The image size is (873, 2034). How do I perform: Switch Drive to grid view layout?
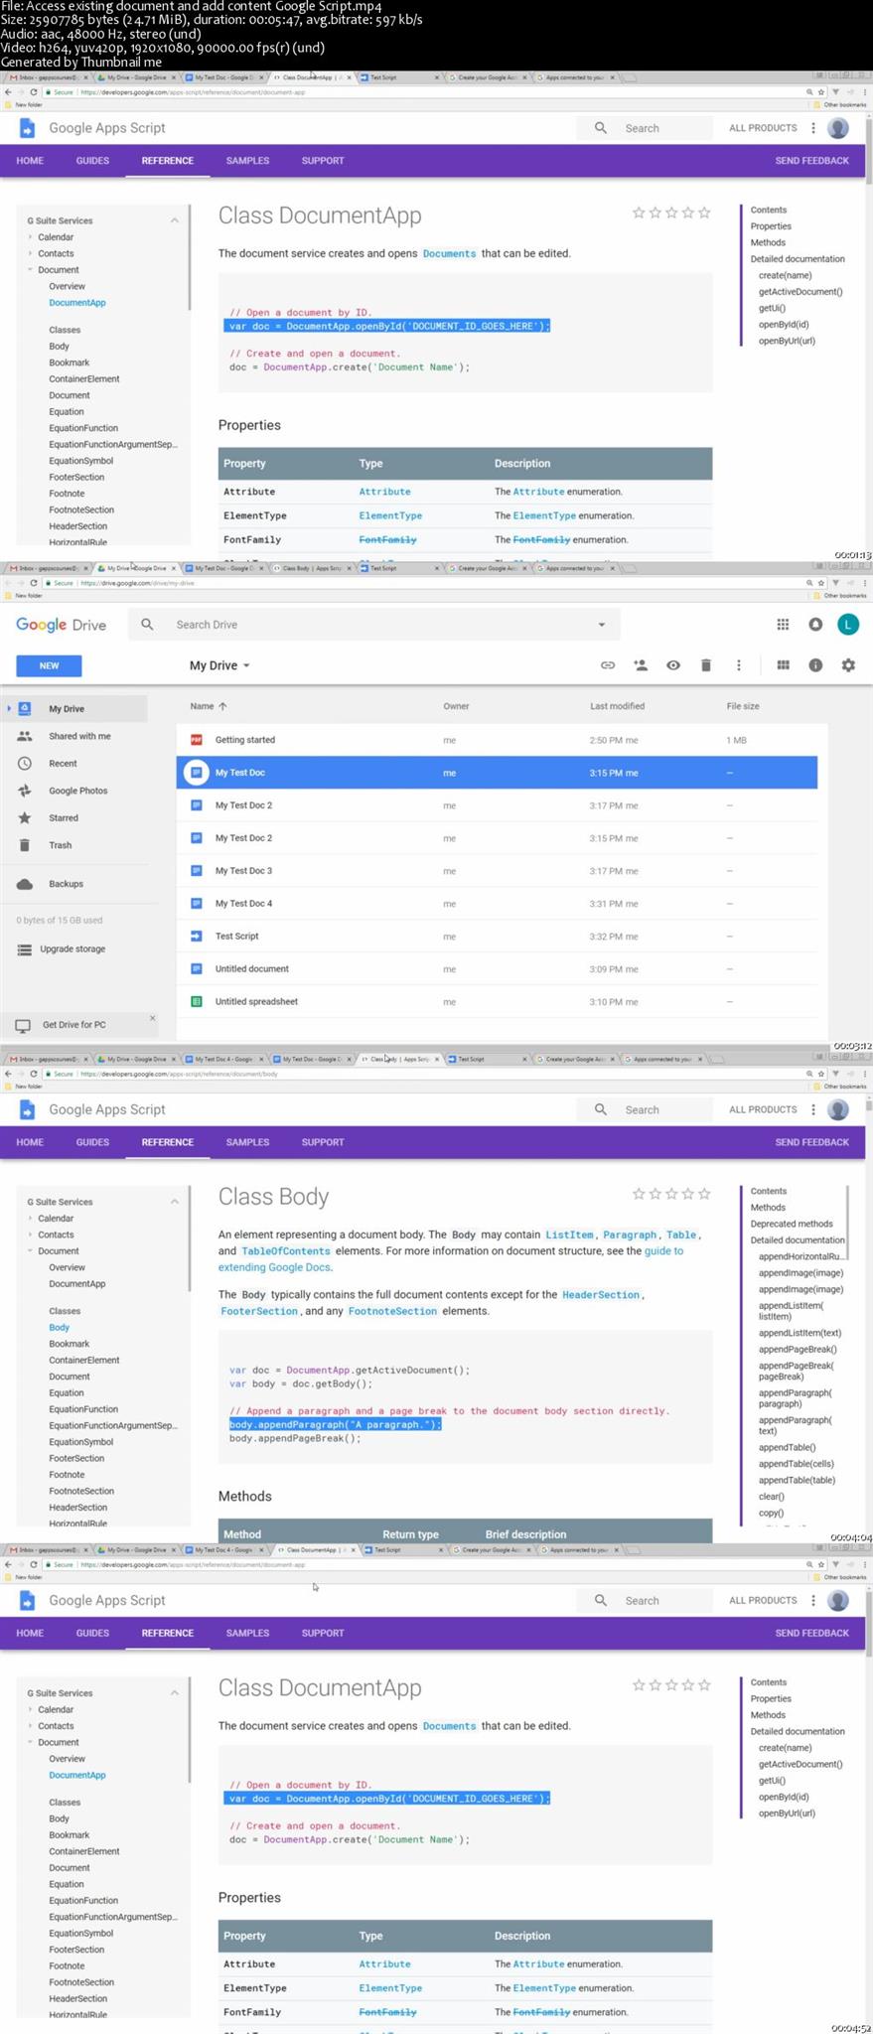(x=783, y=665)
